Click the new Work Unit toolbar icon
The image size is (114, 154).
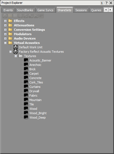click(x=5, y=16)
